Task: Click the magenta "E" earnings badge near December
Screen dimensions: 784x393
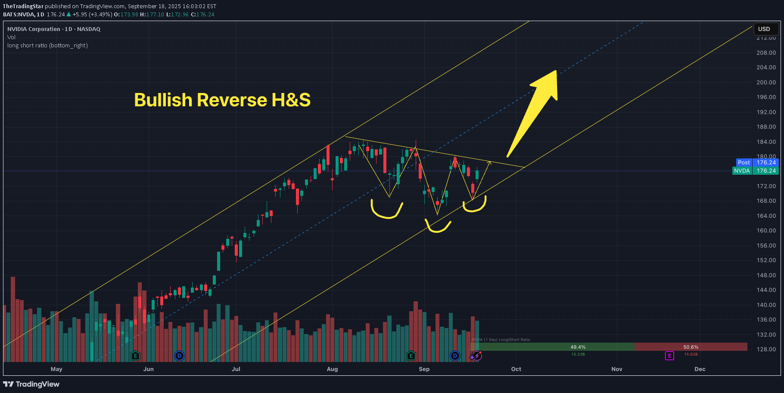Action: [x=669, y=356]
